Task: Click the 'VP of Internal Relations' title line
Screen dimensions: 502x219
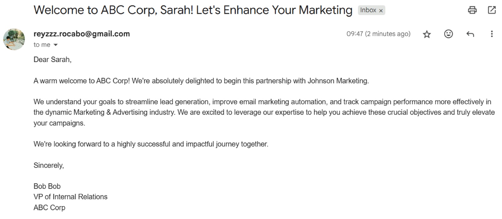Action: coord(70,197)
